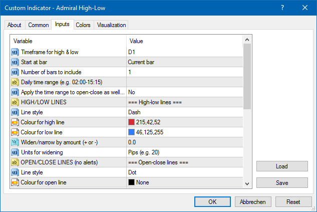Select the Start at bar label
The width and height of the screenshot is (317, 212).
click(x=34, y=62)
